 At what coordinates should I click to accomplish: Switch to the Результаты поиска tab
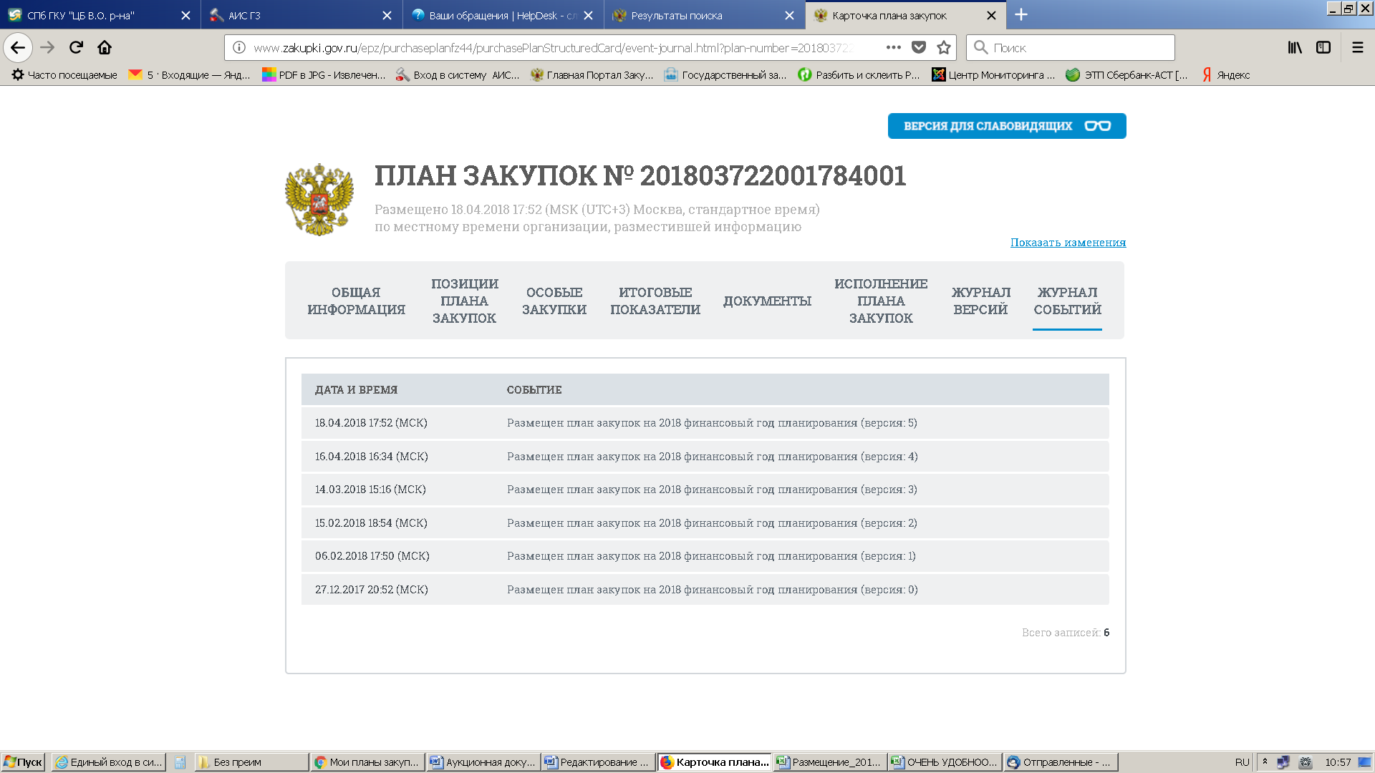676,16
